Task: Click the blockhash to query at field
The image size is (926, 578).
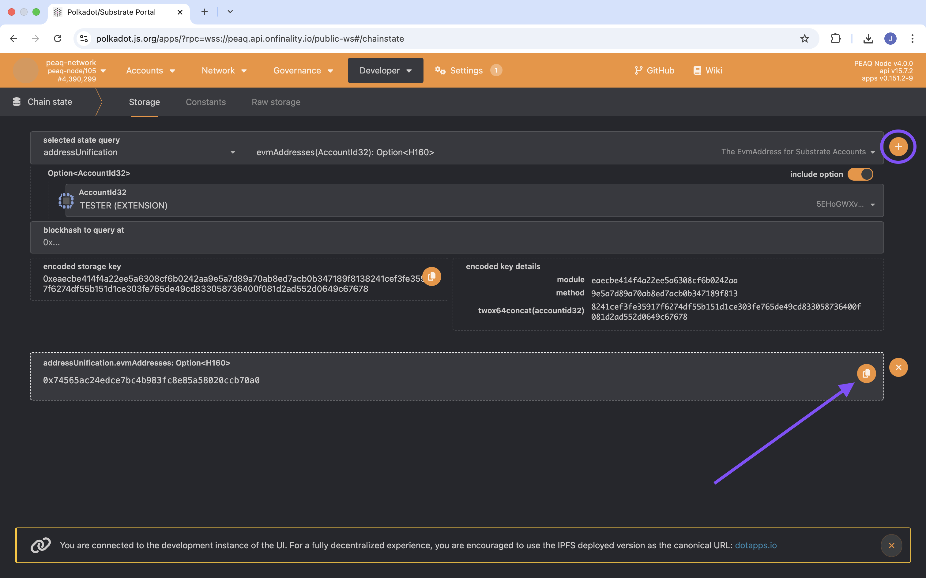Action: click(457, 242)
